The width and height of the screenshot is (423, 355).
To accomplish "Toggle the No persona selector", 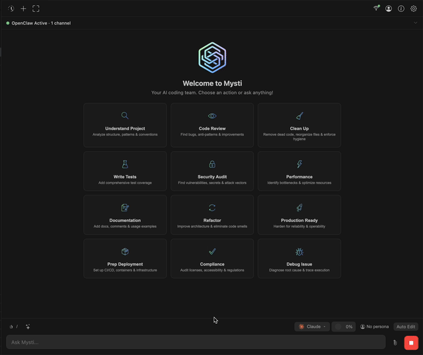I will (374, 327).
